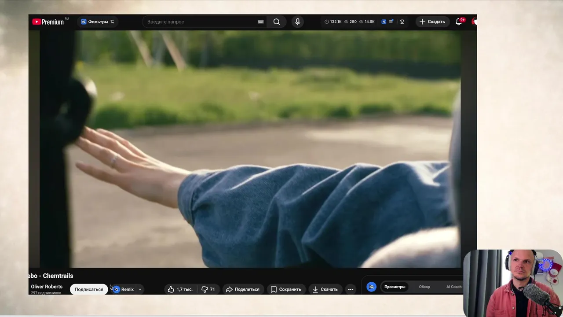The width and height of the screenshot is (563, 317).
Task: Open the Фильтры vidIQ filters button
Action: point(97,22)
